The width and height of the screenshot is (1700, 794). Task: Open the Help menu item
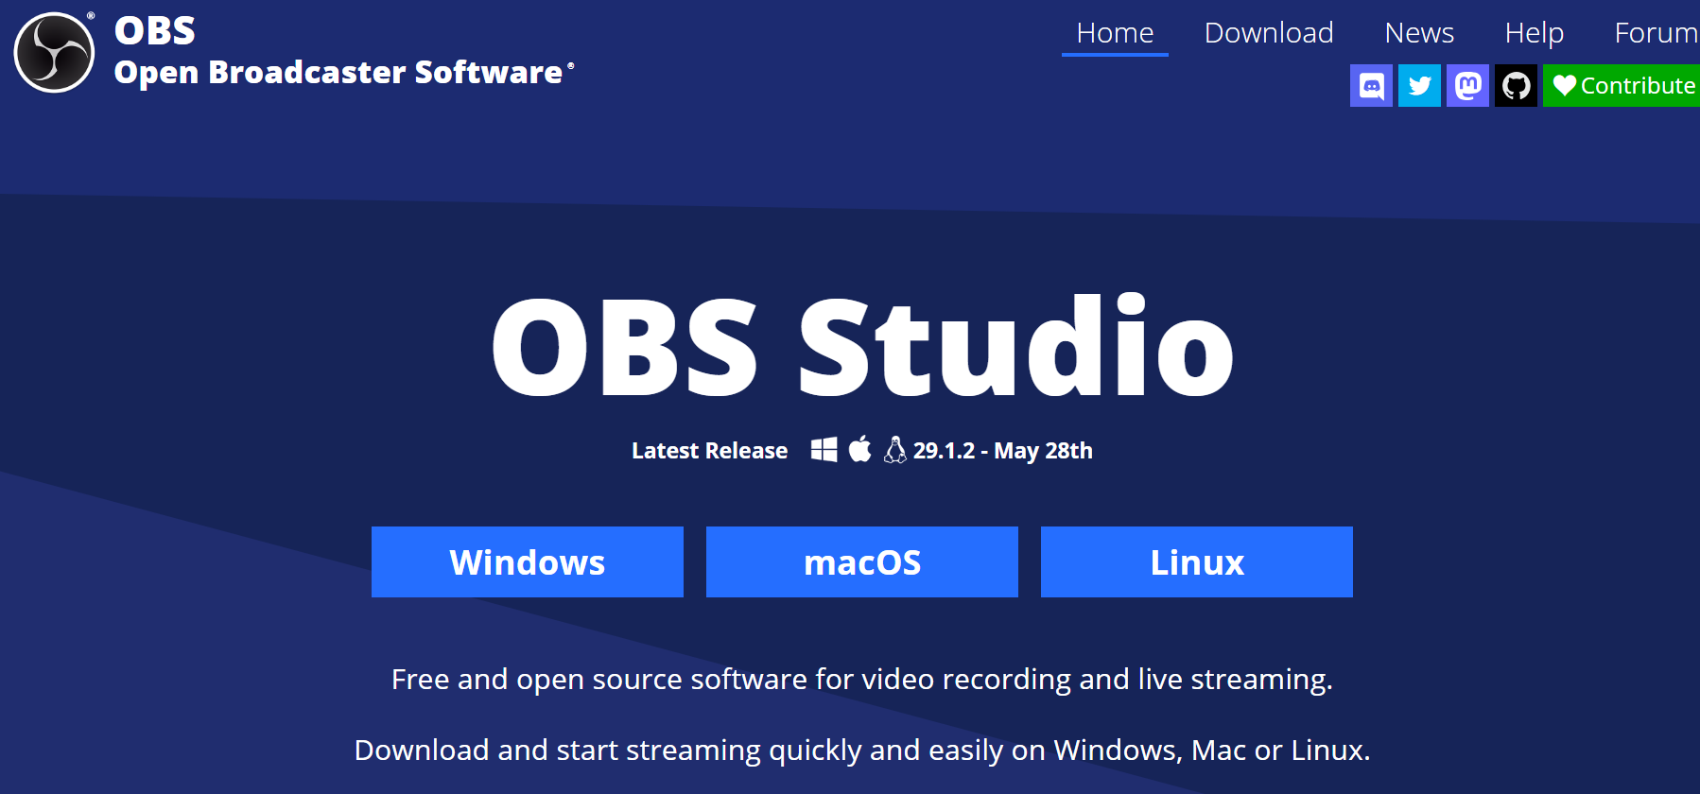1534,33
